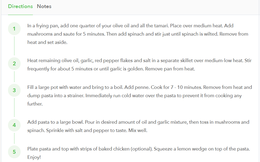Click the step 5 number circle

click(x=14, y=152)
